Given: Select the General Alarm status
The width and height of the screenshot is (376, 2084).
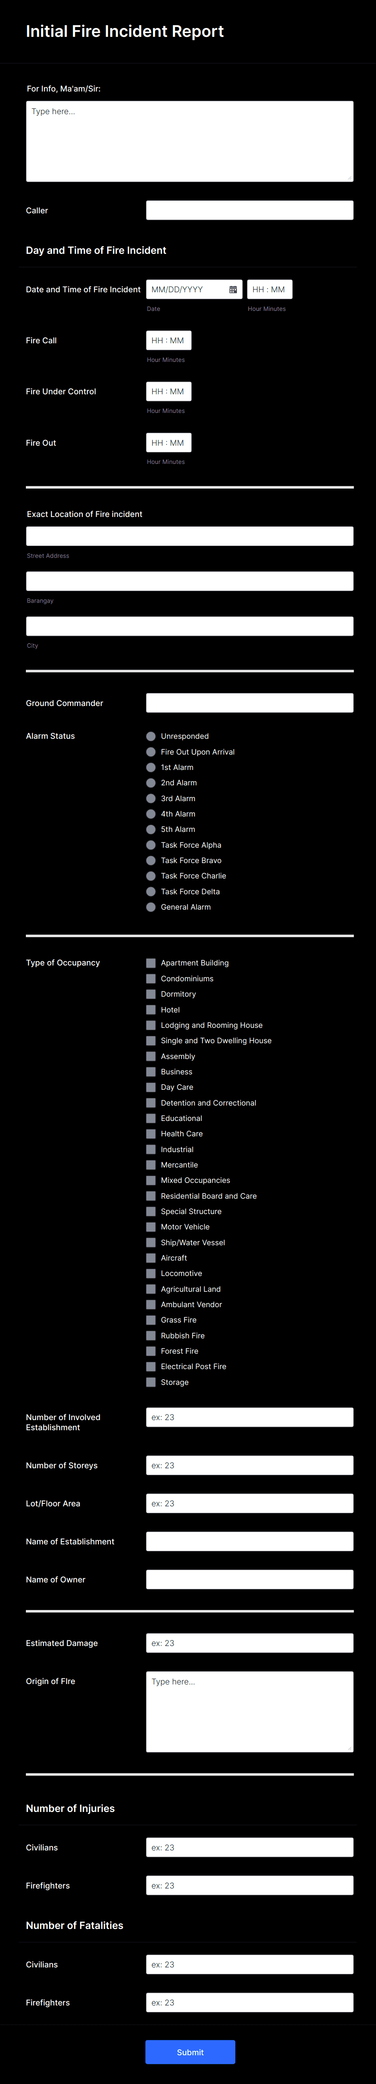Looking at the screenshot, I should click(x=150, y=907).
